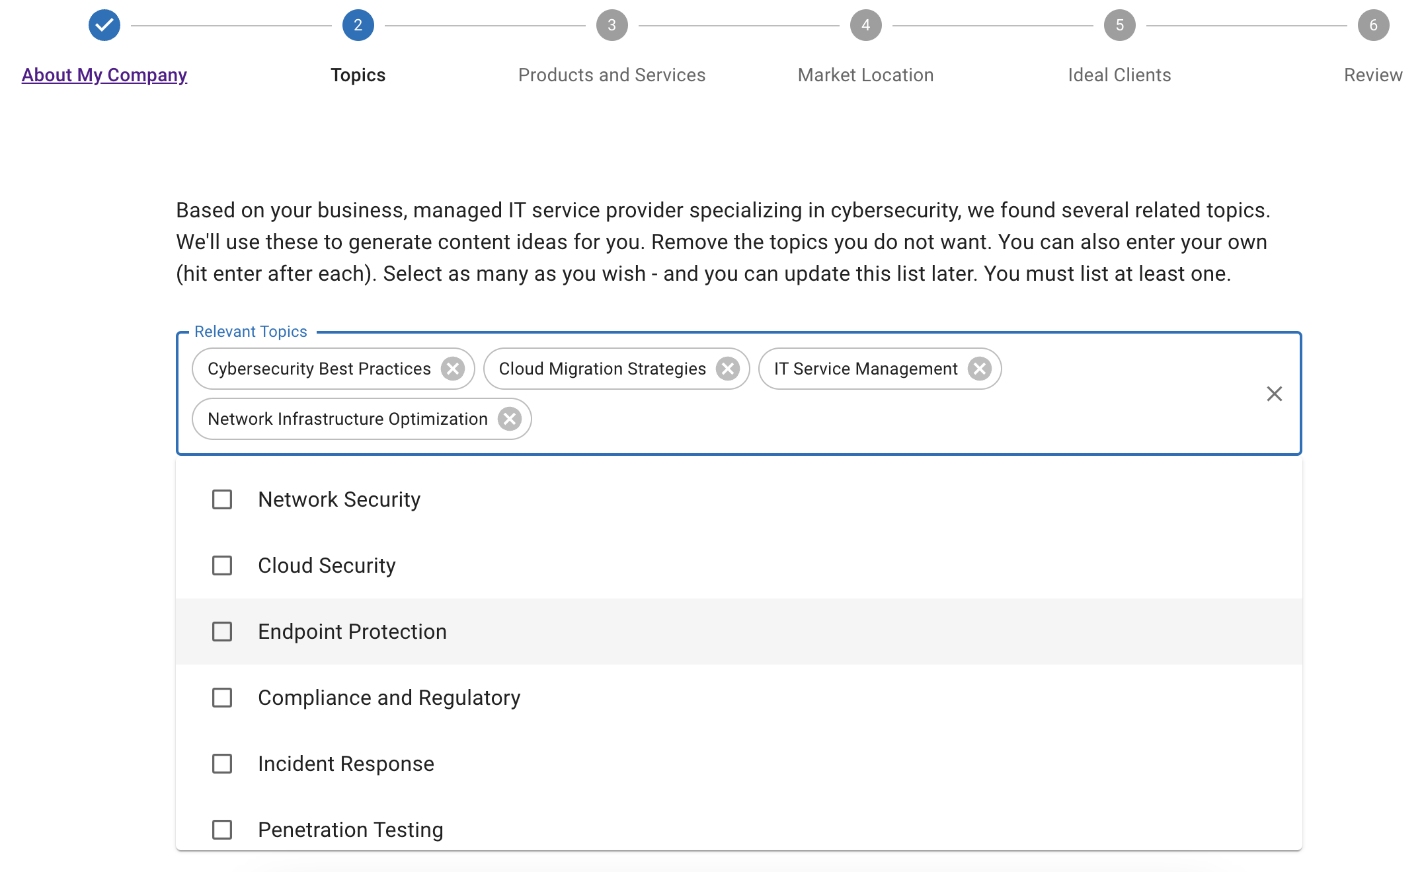
Task: Enable the Cloud Security checkbox
Action: coord(222,565)
